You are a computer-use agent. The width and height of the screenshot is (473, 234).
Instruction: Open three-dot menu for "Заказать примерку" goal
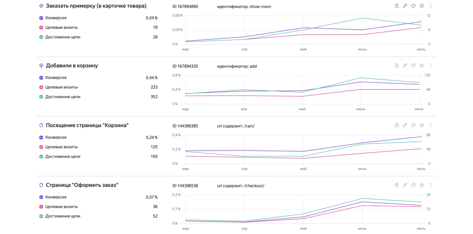[x=431, y=6]
